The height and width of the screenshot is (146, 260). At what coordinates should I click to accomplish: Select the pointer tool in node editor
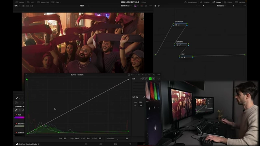[155, 6]
